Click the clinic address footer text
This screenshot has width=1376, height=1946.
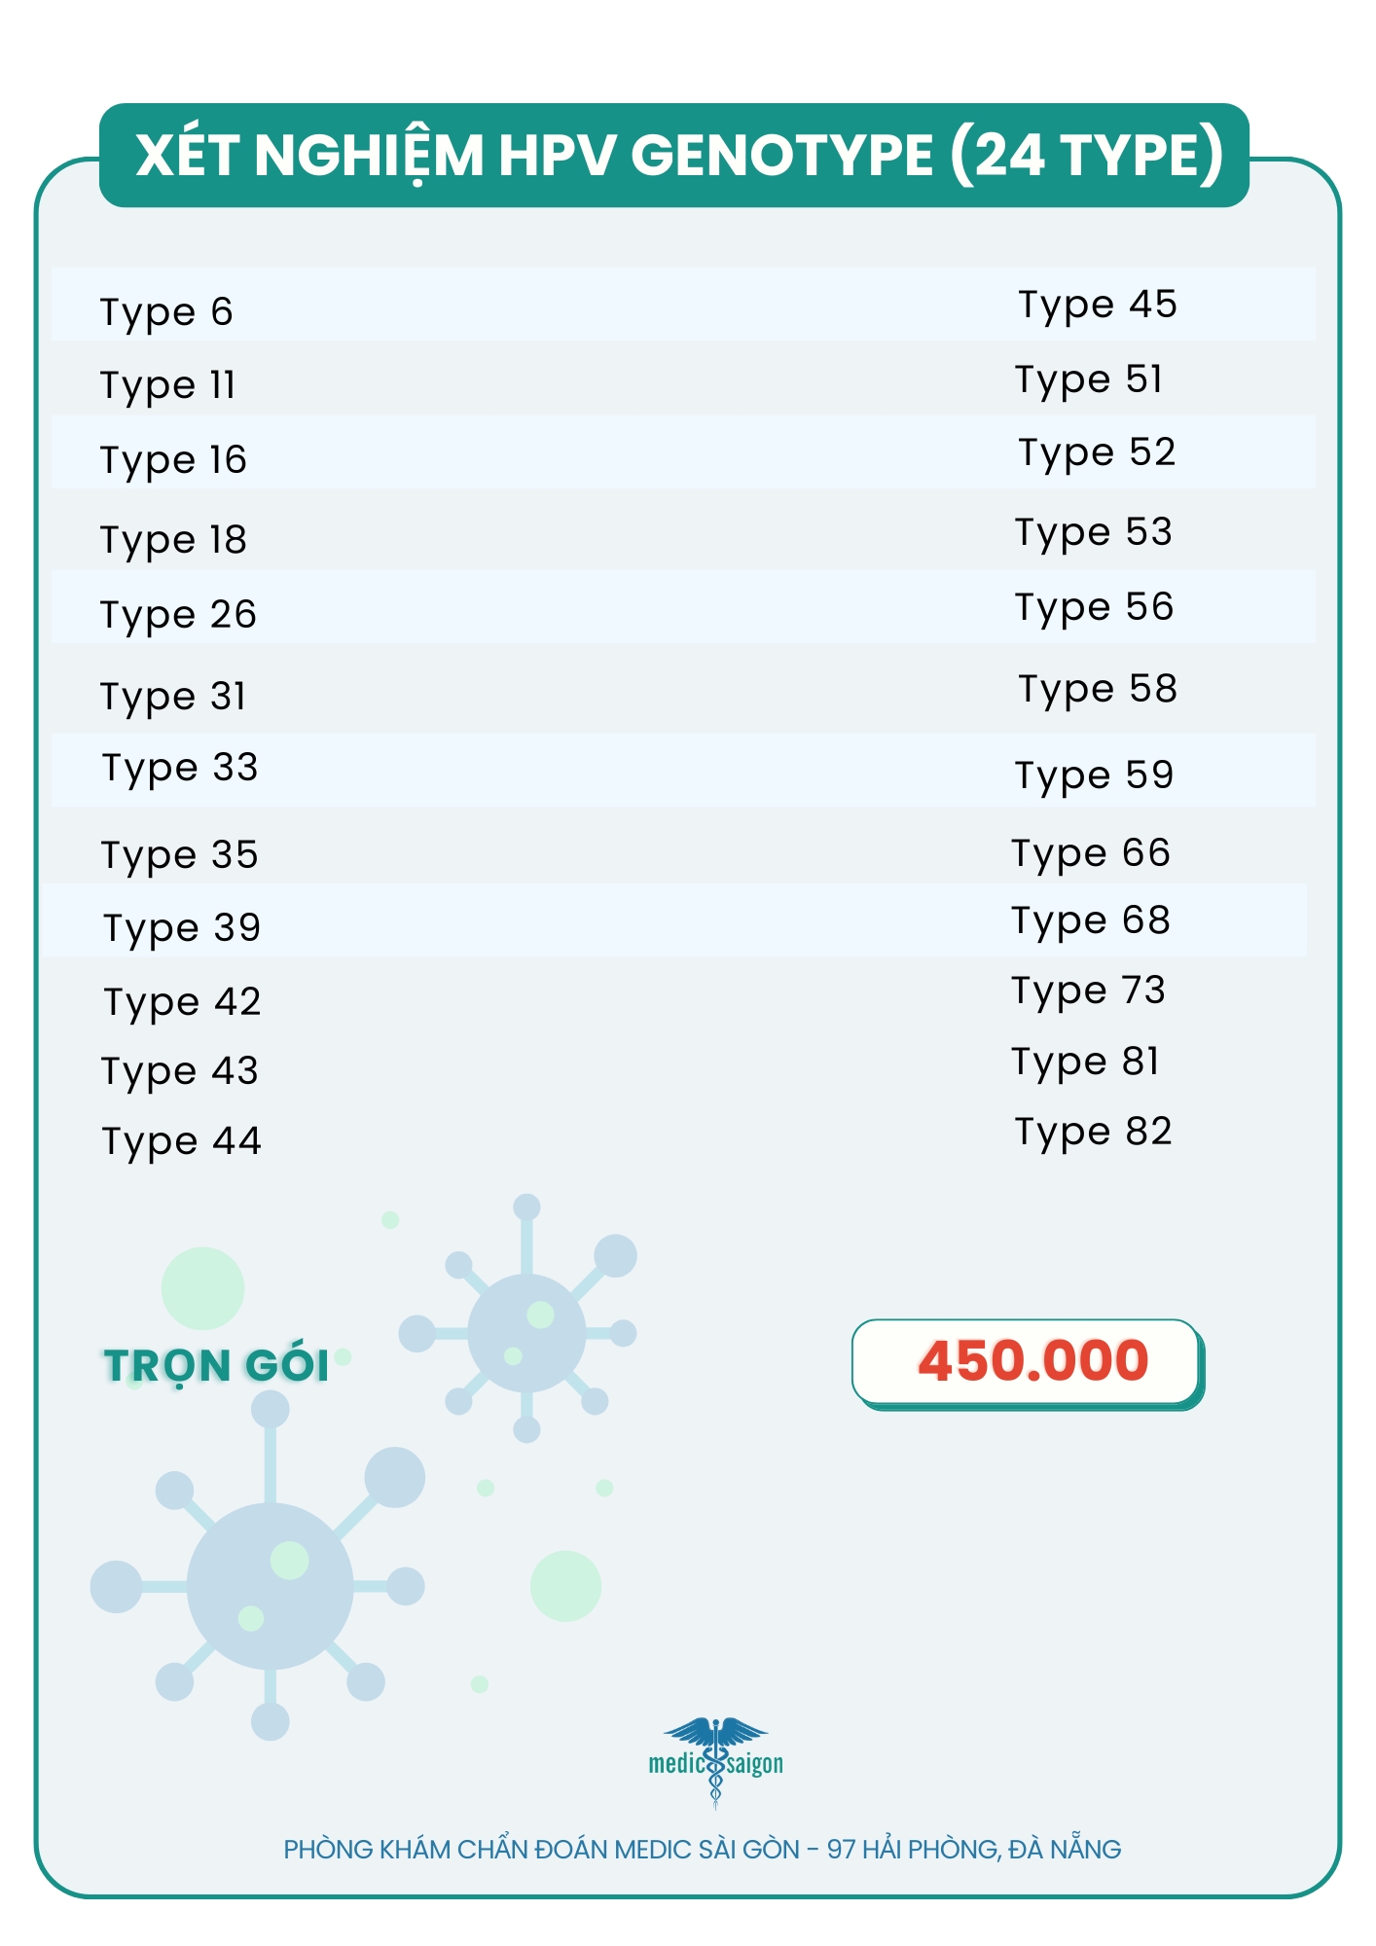(702, 1849)
